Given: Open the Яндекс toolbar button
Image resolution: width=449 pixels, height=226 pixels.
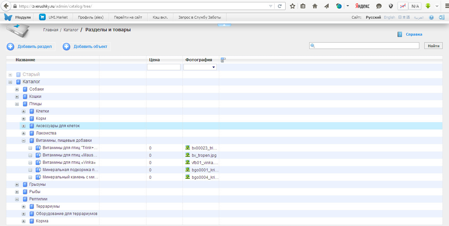Looking at the screenshot, I should [362, 6].
